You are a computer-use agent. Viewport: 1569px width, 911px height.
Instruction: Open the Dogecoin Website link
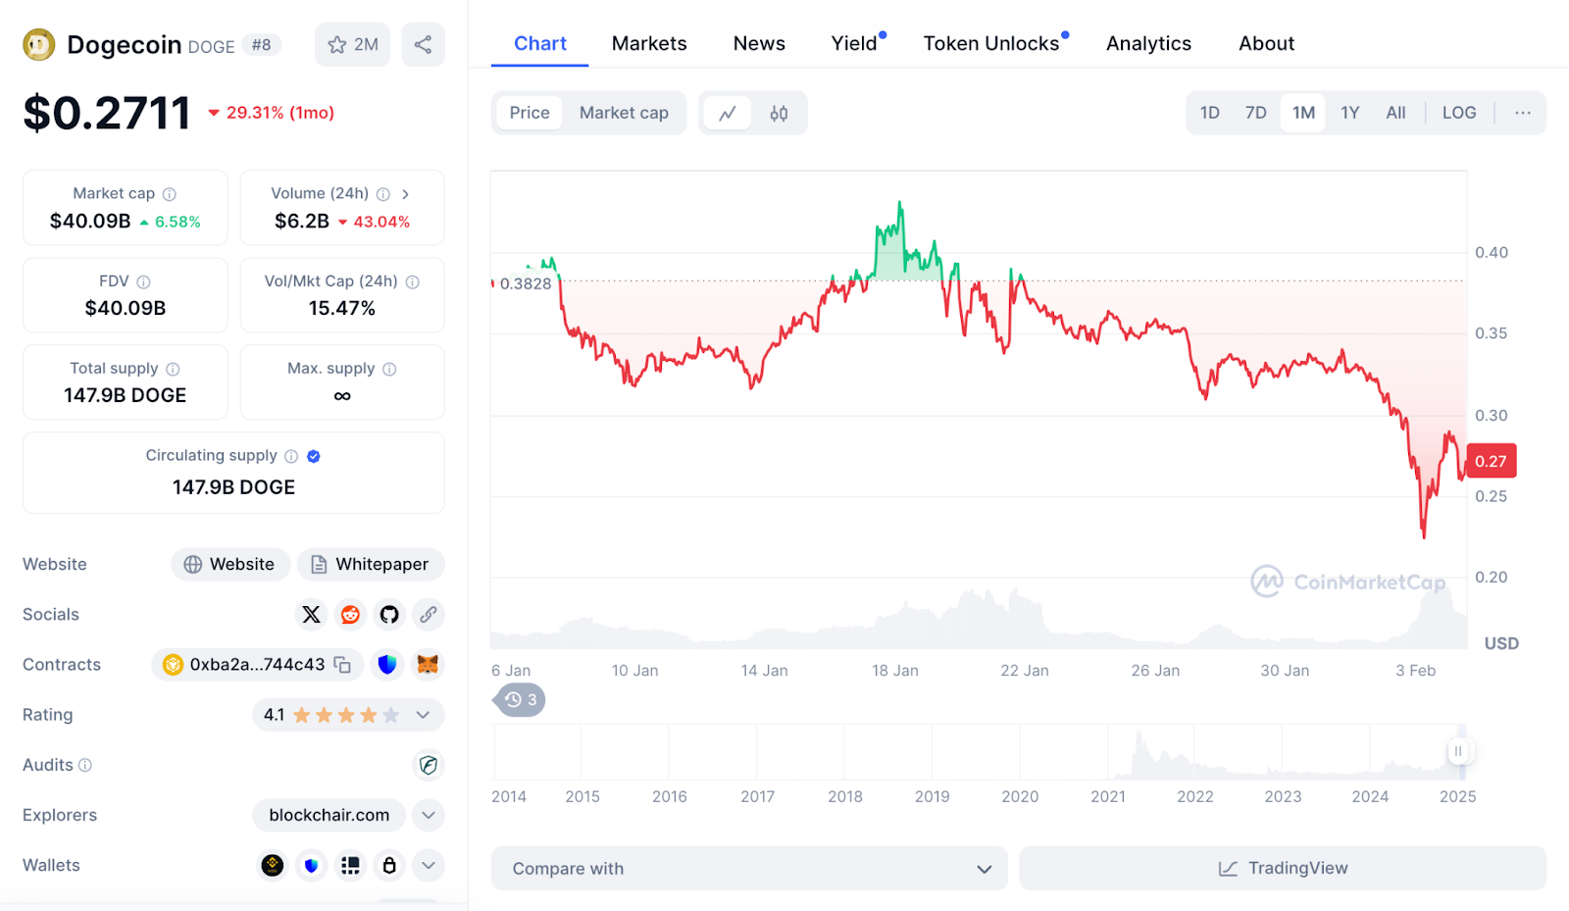(x=230, y=565)
